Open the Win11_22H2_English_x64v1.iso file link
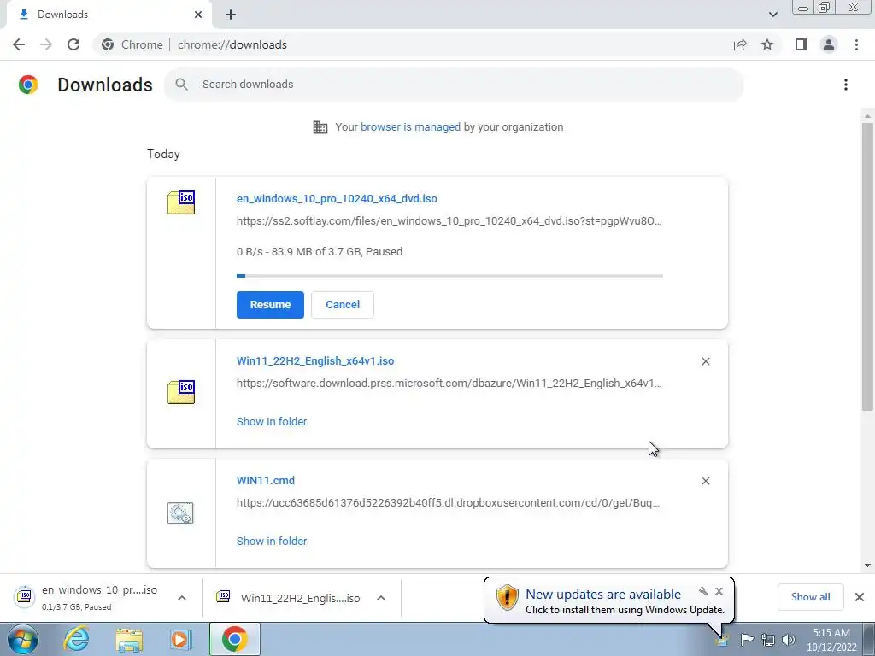875x656 pixels. 315,361
